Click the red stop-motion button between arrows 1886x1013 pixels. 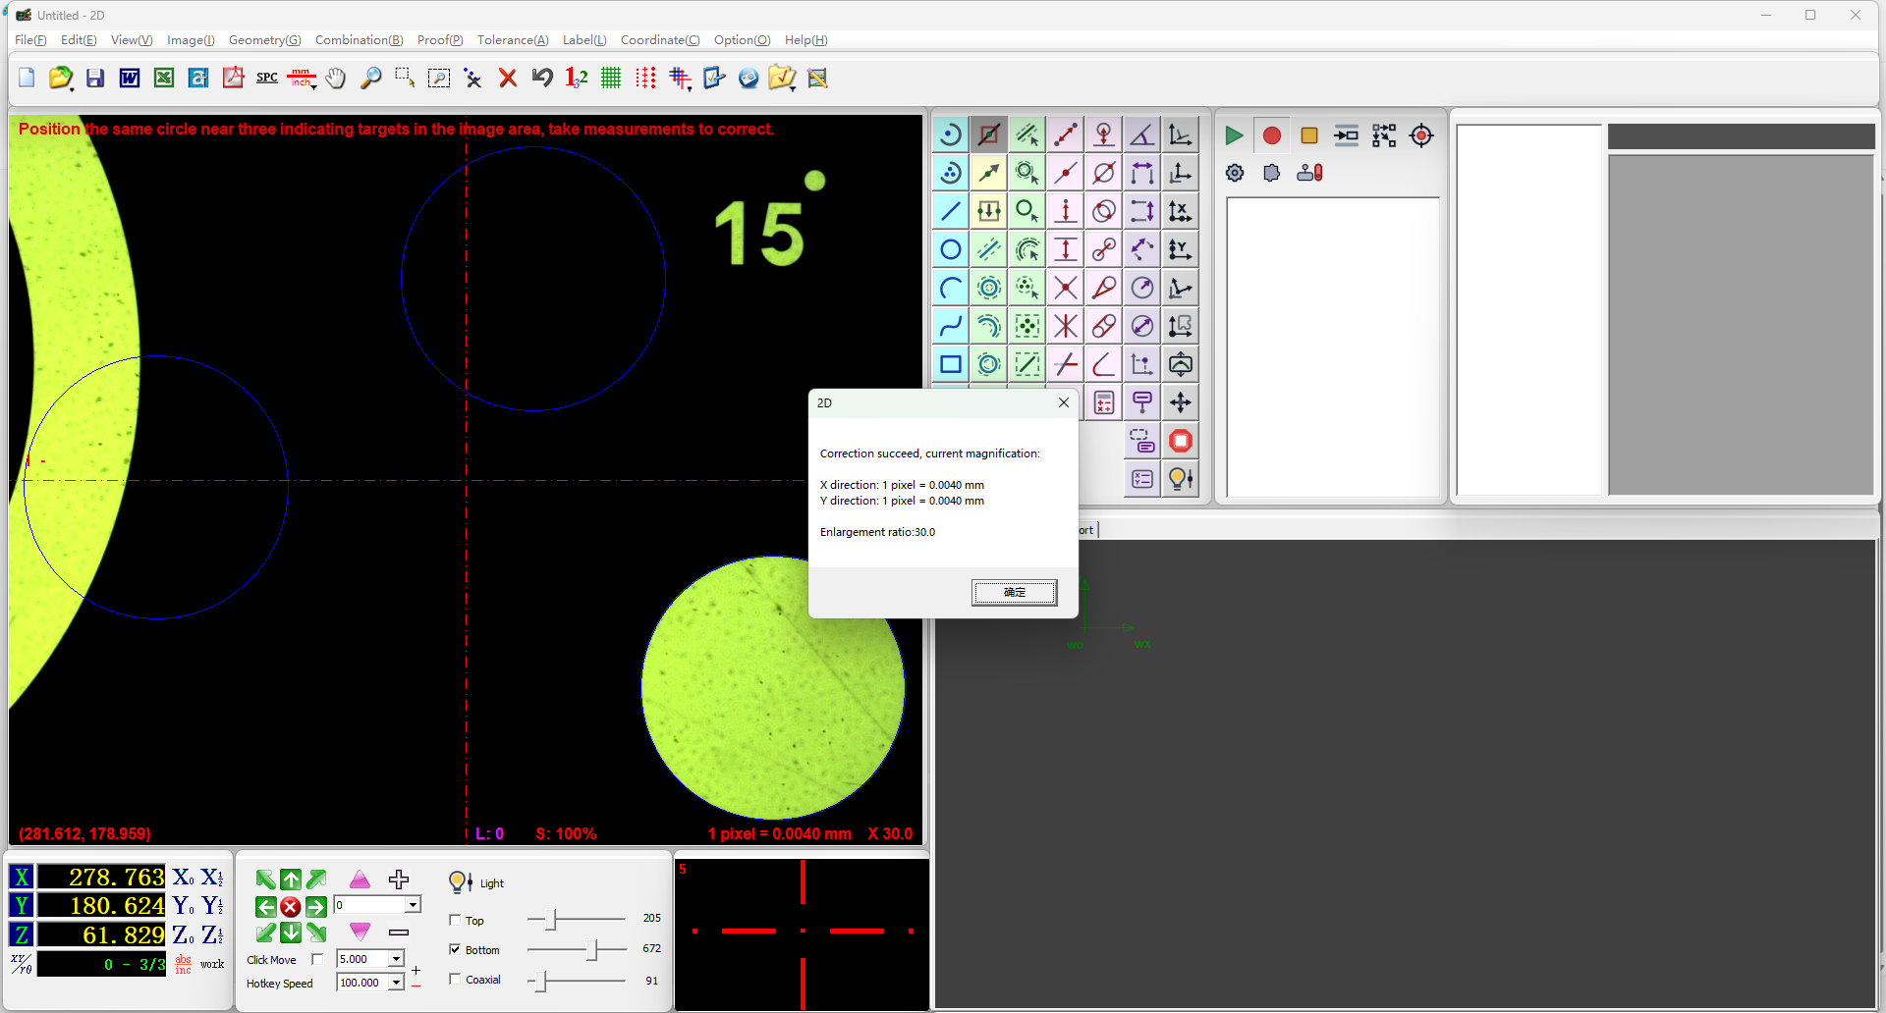[x=291, y=906]
